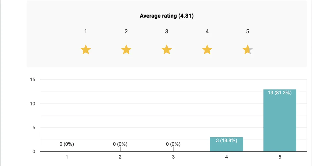The height and width of the screenshot is (166, 312).
Task: Click the "0 (0%)" label above x-axis 1
Action: 67,144
